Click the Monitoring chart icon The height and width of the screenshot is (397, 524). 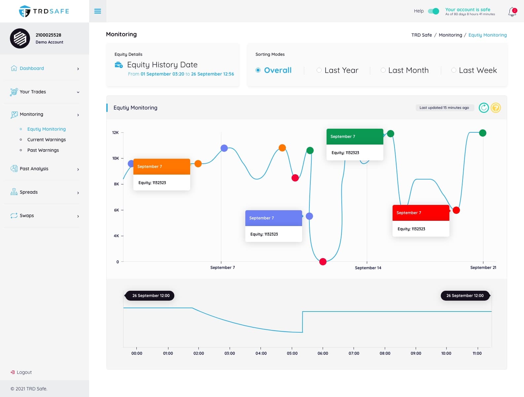point(14,115)
